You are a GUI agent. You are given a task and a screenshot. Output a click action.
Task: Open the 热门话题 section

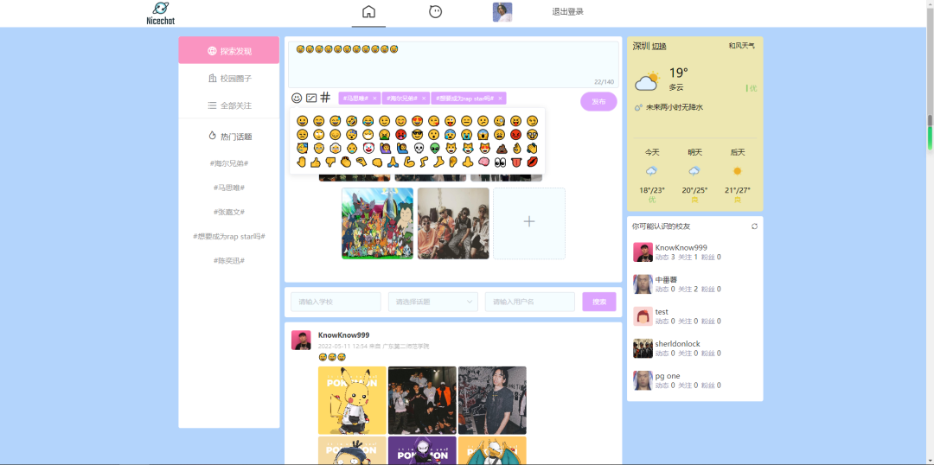(228, 137)
